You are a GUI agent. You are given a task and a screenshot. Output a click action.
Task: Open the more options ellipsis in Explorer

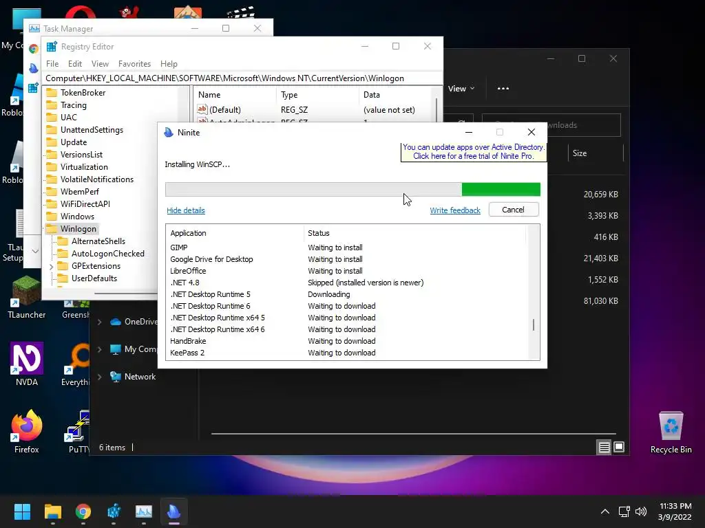pos(503,89)
